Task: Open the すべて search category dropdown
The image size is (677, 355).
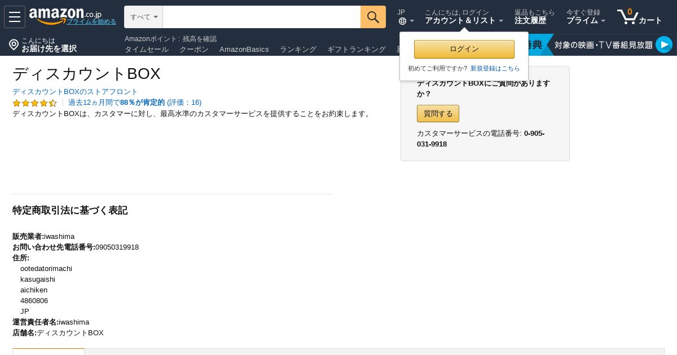Action: tap(144, 17)
